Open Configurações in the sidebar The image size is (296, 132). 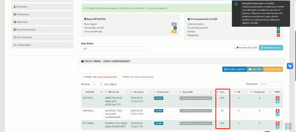point(42,45)
